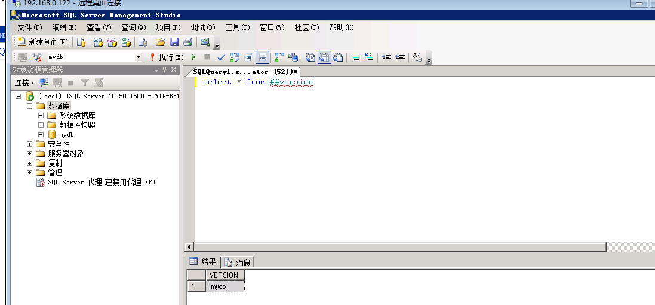Increase the line indent
Image resolution: width=655 pixels, height=305 pixels.
point(401,57)
